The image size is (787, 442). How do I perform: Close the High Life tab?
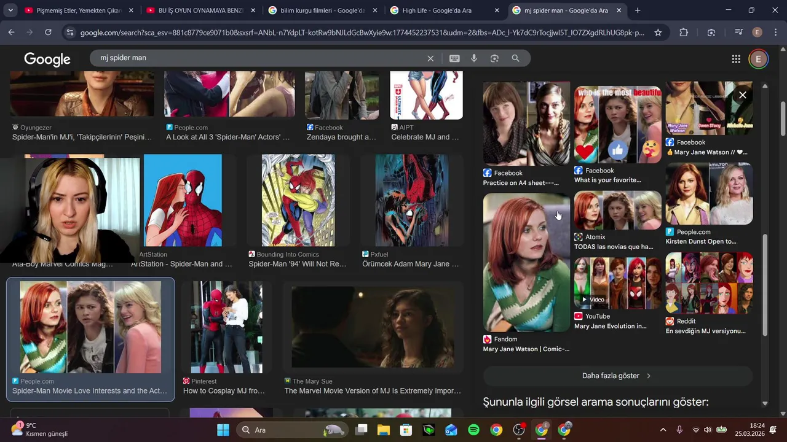[497, 10]
